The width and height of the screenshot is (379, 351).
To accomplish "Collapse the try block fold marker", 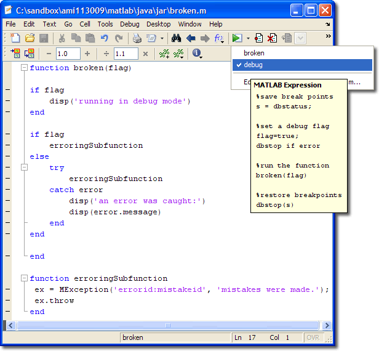I will pyautogui.click(x=24, y=167).
